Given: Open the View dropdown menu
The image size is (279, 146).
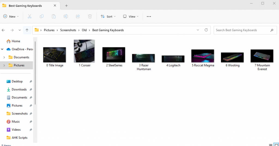Looking at the screenshot, I should (131, 16).
